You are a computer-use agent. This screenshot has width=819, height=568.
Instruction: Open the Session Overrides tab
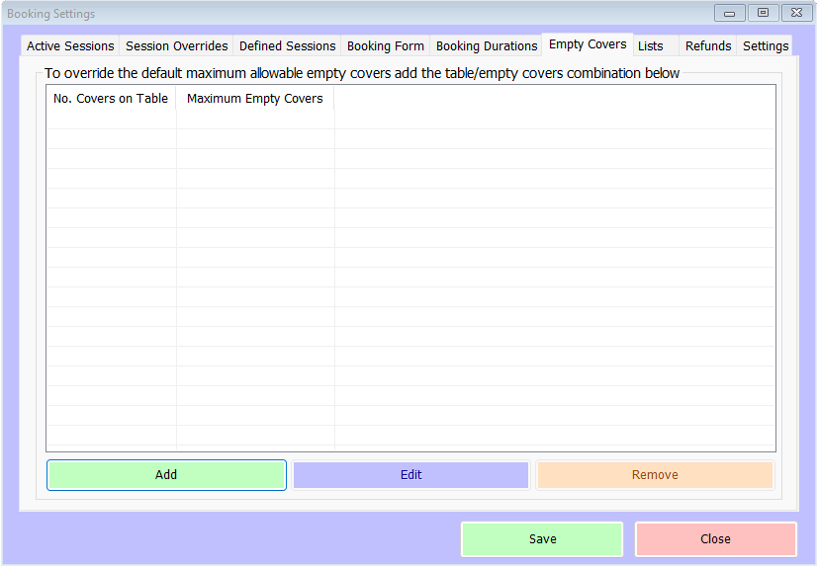176,46
